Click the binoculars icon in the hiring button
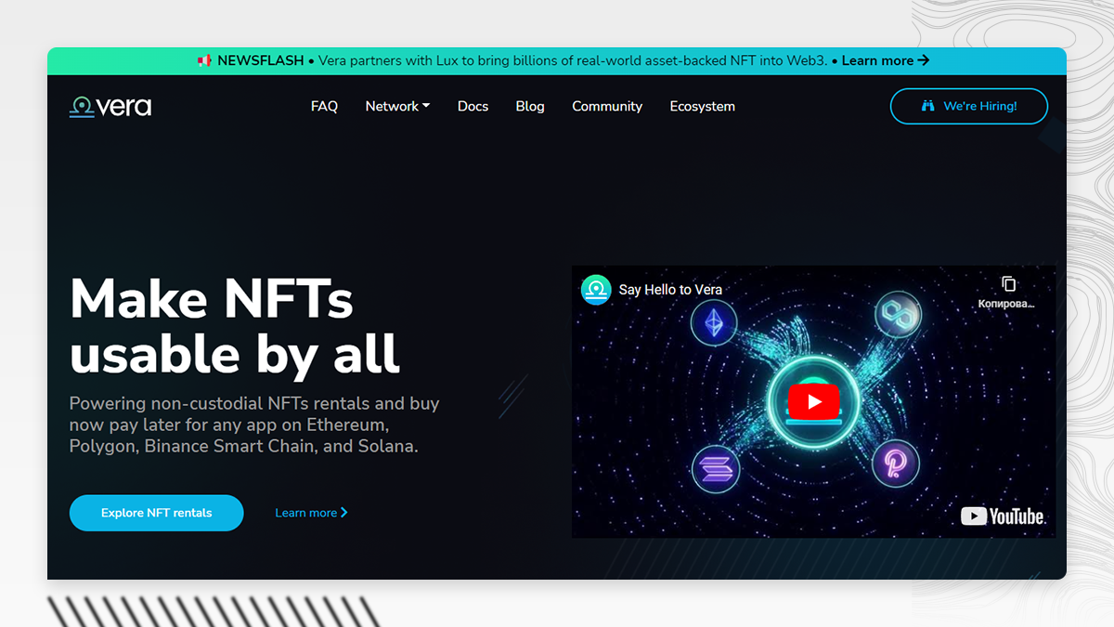 pos(927,106)
